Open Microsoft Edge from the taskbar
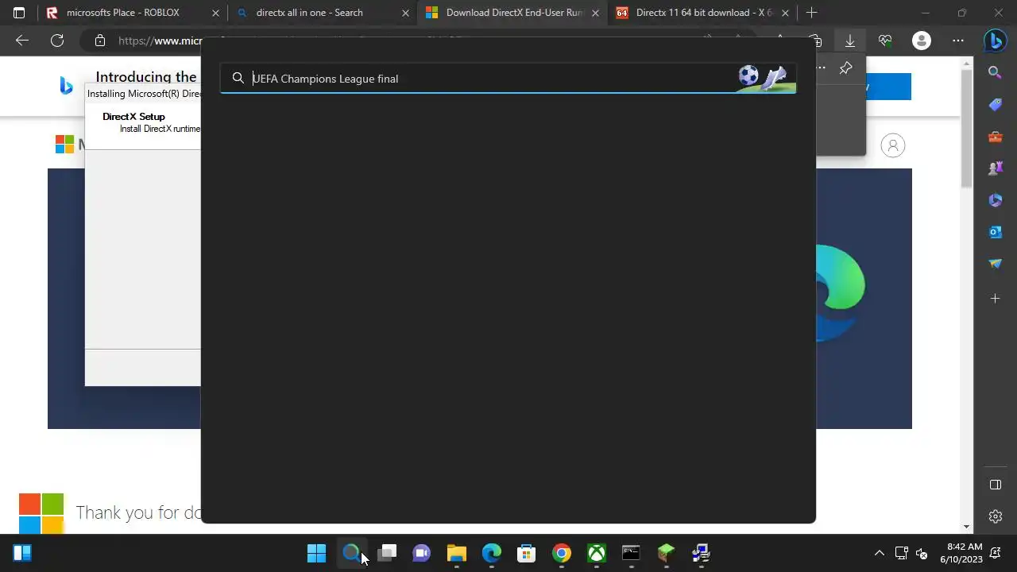The height and width of the screenshot is (572, 1017). point(491,553)
